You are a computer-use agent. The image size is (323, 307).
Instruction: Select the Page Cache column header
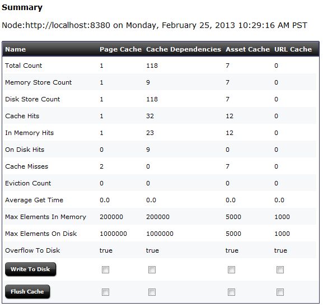(120, 49)
